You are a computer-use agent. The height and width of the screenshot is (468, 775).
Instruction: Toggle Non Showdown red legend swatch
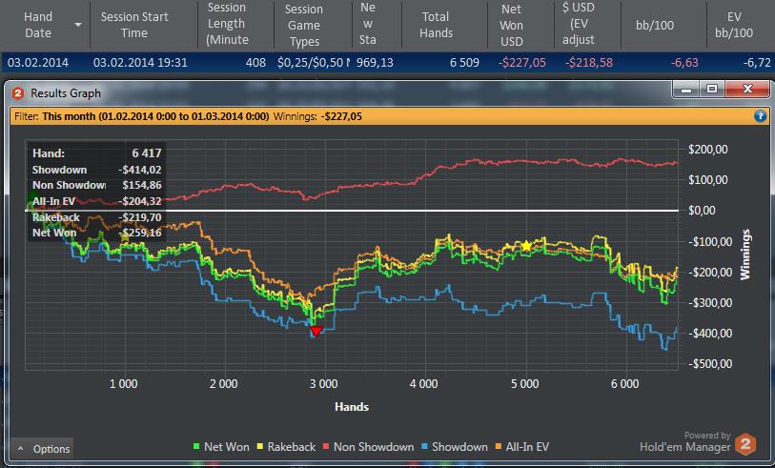pyautogui.click(x=326, y=447)
